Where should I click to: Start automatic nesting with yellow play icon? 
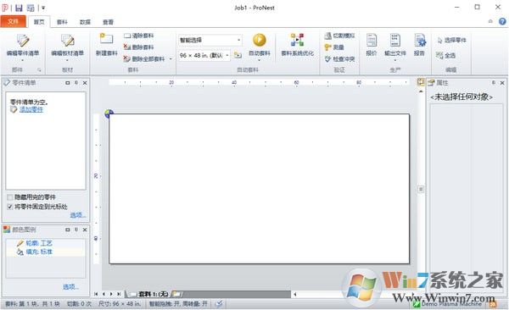[x=259, y=40]
